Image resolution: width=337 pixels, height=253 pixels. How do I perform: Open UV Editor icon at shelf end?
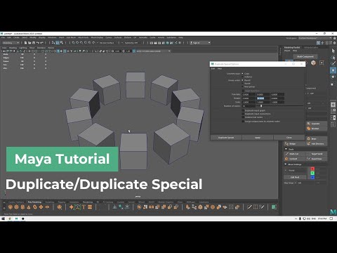click(x=274, y=207)
